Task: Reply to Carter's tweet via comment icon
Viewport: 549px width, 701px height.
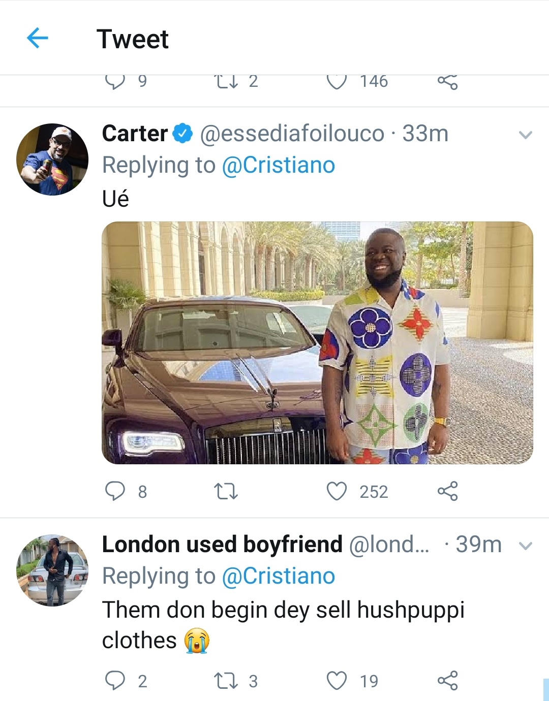Action: pyautogui.click(x=115, y=491)
